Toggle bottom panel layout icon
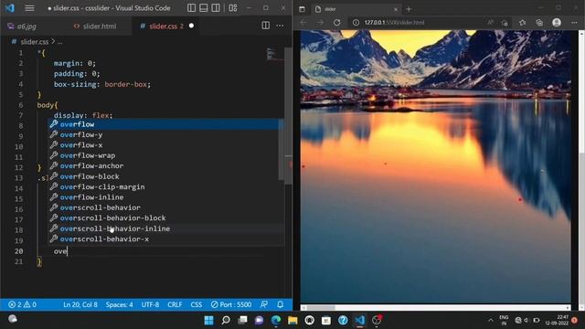This screenshot has width=585, height=329. coord(203,8)
